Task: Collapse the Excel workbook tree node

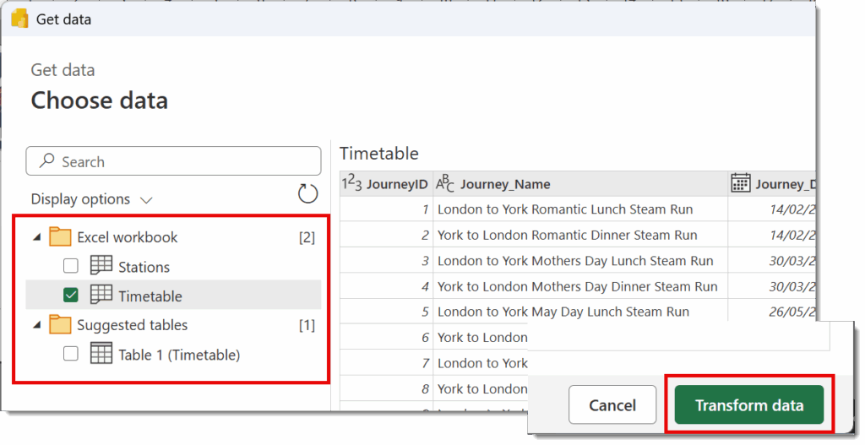Action: point(37,237)
